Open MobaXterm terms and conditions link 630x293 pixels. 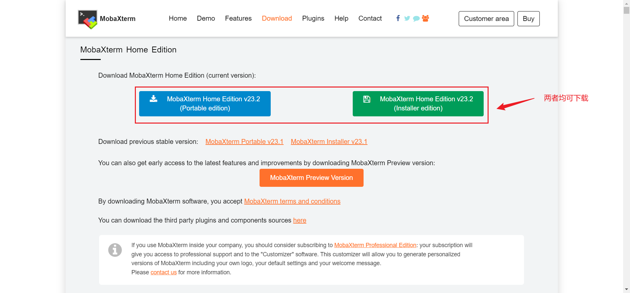[292, 201]
